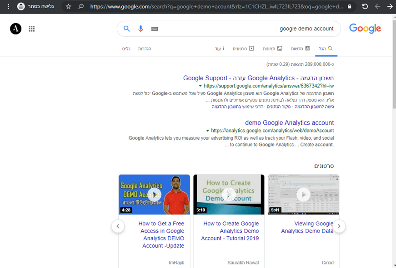Open the on-screen keyboard icon in search box
Screen dimensions: 396x268
(x=155, y=29)
